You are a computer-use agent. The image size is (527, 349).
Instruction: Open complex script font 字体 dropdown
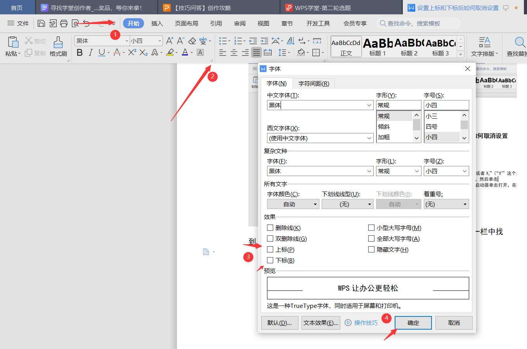coord(369,171)
